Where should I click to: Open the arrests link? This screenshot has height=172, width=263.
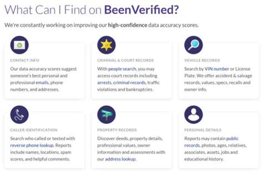[104, 83]
